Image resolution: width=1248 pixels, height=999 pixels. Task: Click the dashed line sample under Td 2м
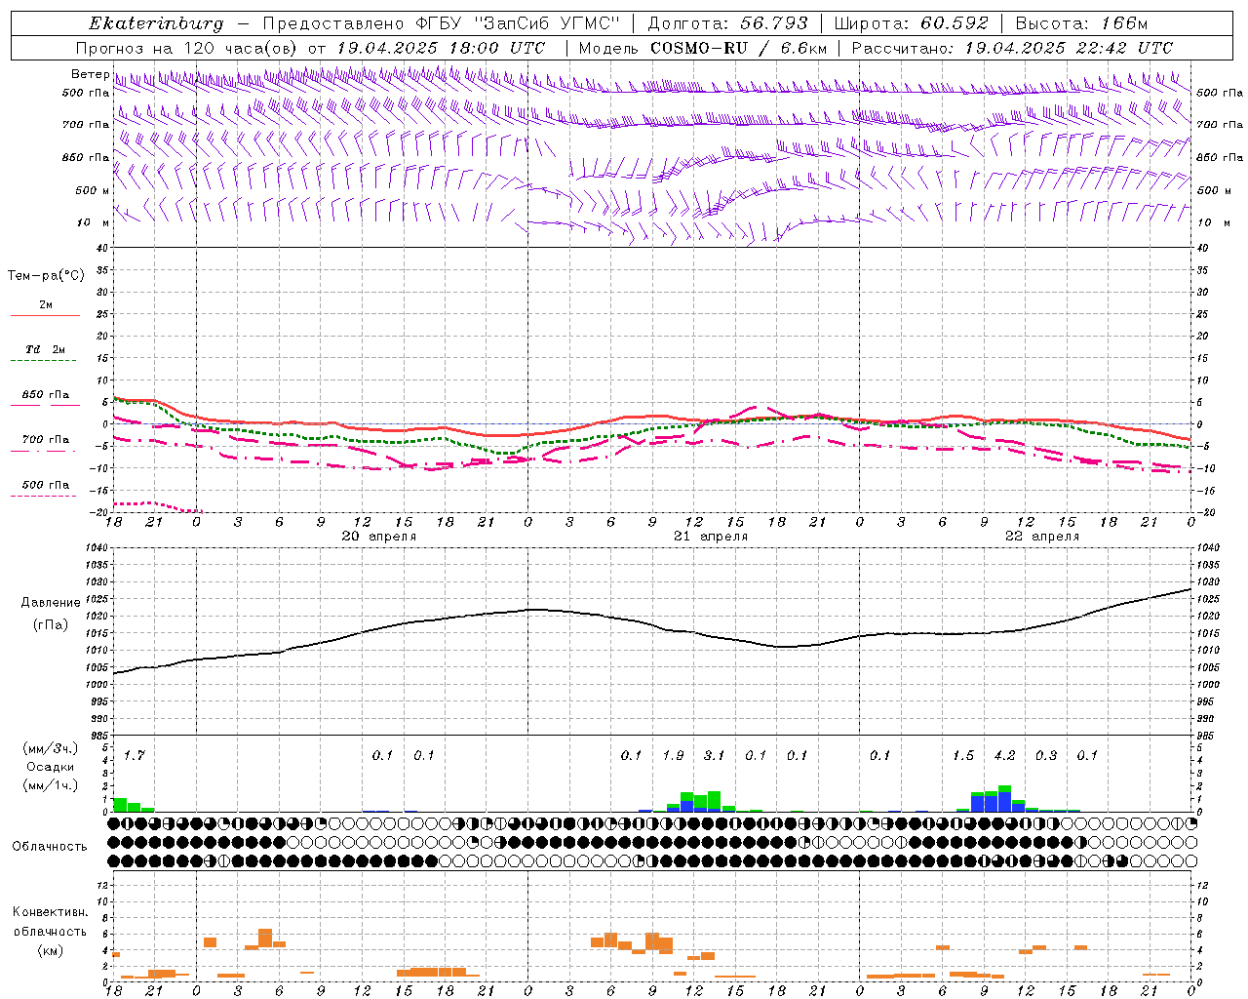[45, 361]
